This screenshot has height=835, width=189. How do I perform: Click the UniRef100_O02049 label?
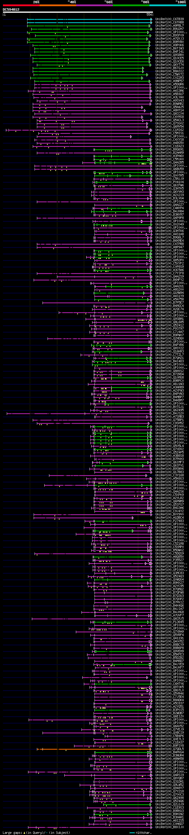[x=170, y=224]
